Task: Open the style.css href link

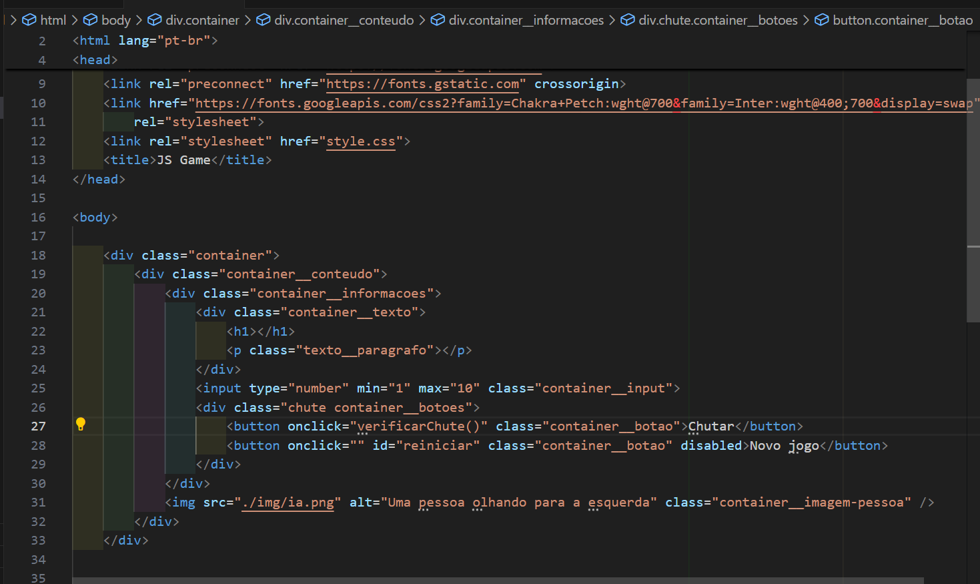Action: coord(361,141)
